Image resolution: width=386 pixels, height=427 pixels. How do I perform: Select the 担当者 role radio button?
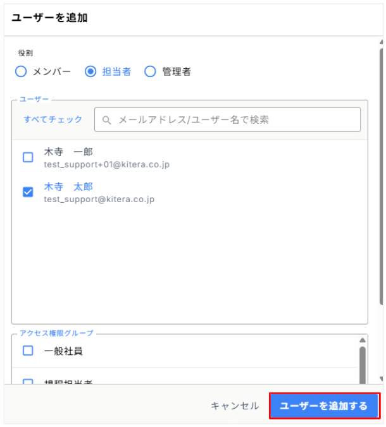[90, 71]
